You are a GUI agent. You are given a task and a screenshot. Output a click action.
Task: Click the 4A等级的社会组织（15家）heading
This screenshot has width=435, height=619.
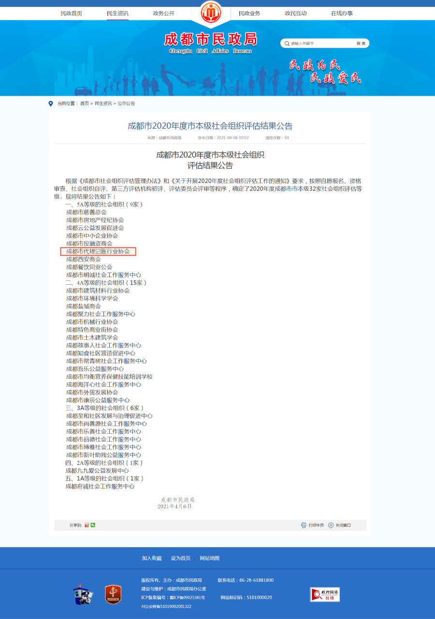pyautogui.click(x=106, y=283)
